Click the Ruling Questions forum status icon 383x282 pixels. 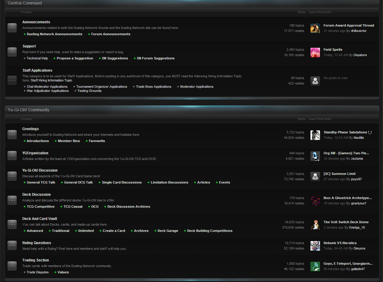(12, 245)
